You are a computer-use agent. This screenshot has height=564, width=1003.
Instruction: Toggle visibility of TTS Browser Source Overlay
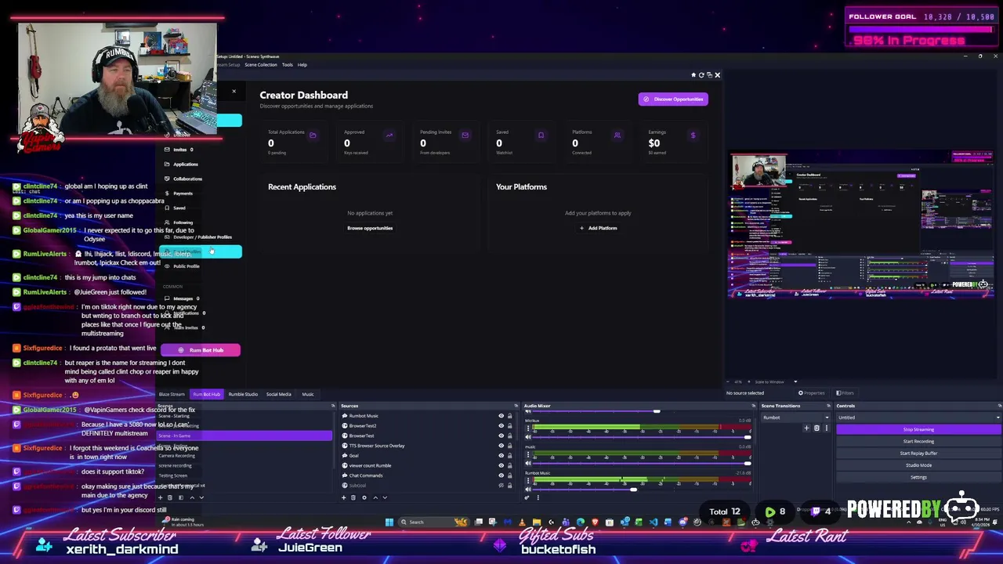[x=501, y=446]
